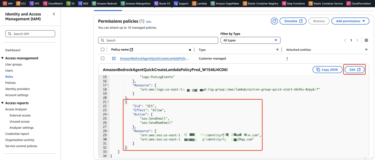Open the Elastic Container Service shortcut
This screenshot has height=160, width=375.
326,3
